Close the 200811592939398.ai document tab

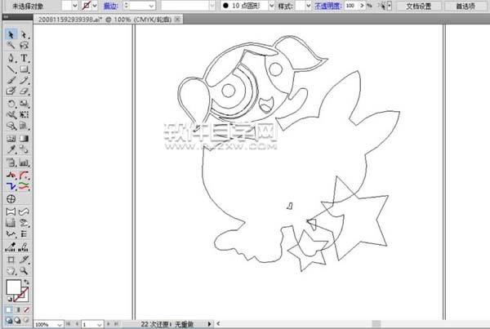(x=177, y=20)
